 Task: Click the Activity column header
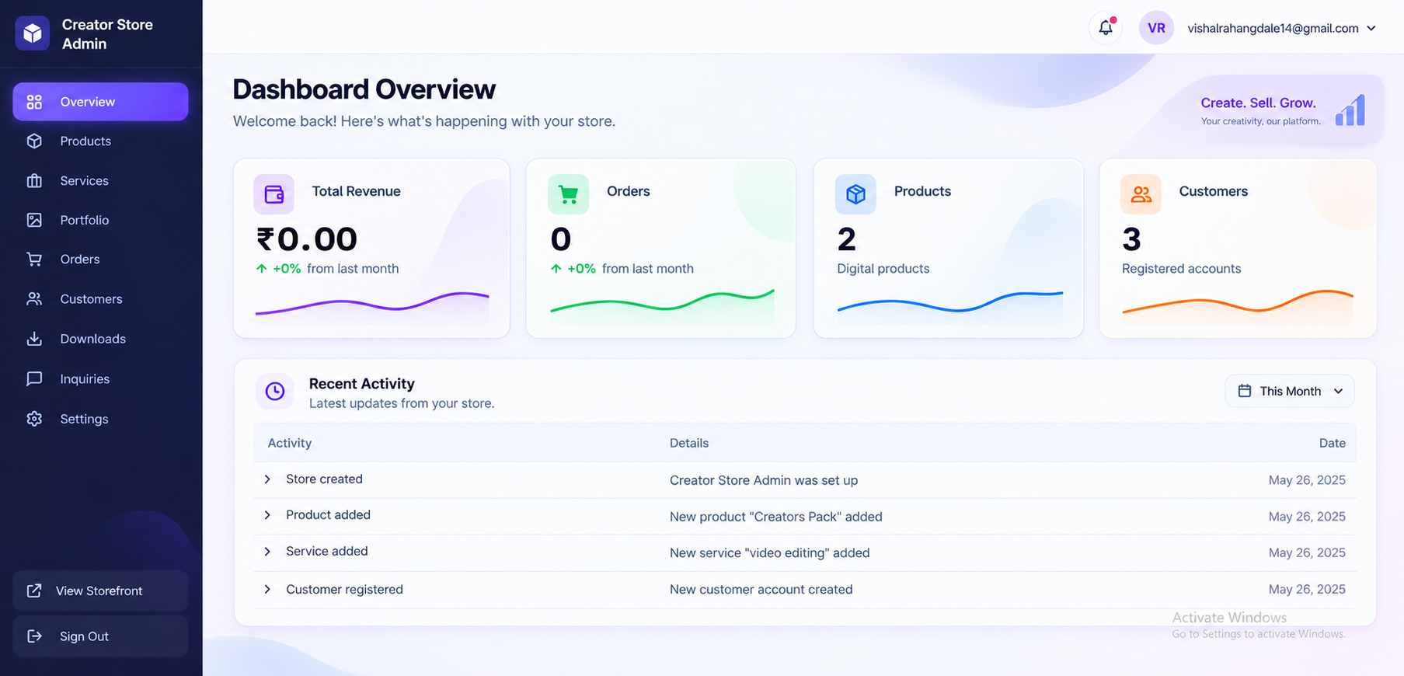[x=290, y=443]
